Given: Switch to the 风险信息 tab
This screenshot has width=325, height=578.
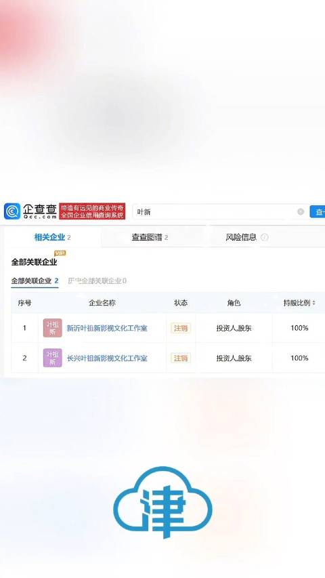Looking at the screenshot, I should [x=241, y=237].
